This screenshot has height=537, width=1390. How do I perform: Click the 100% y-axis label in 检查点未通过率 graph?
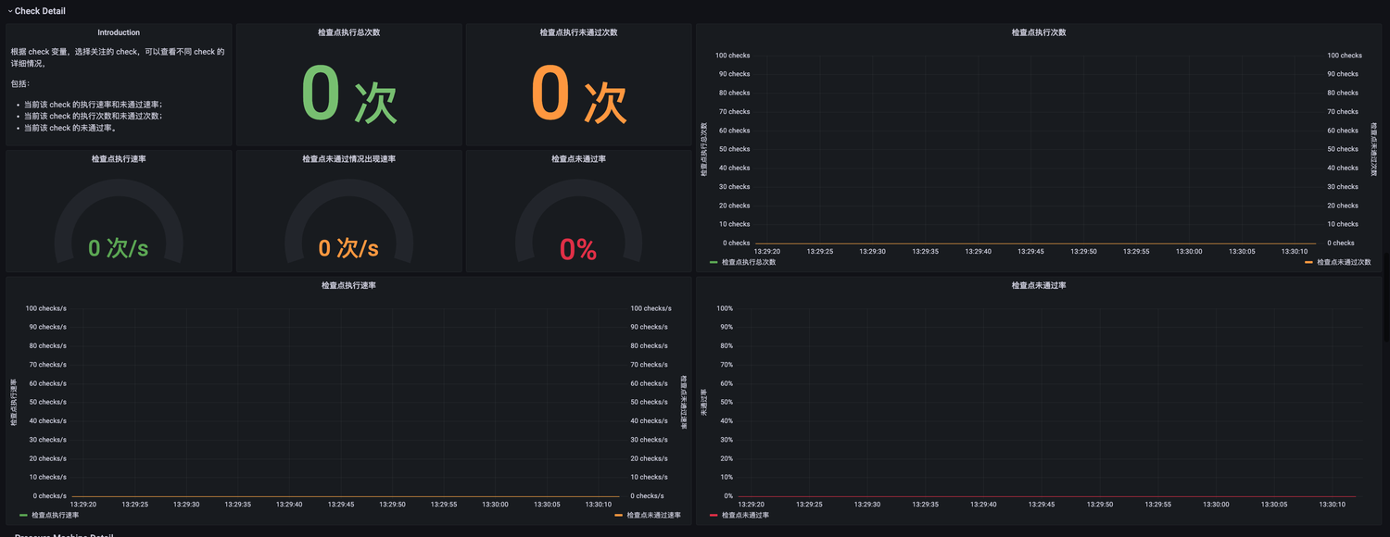pos(725,308)
